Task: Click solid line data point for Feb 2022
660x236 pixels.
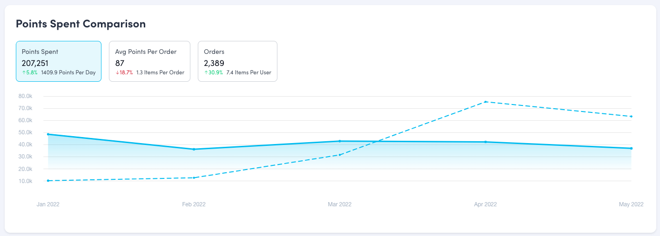Action: (194, 149)
